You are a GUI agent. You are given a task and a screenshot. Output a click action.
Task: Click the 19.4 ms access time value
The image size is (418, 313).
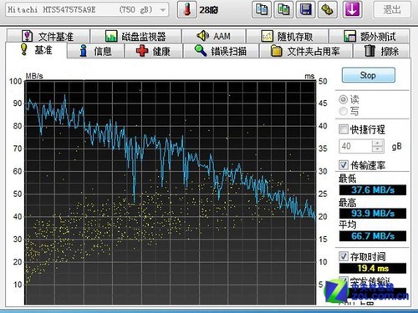373,268
